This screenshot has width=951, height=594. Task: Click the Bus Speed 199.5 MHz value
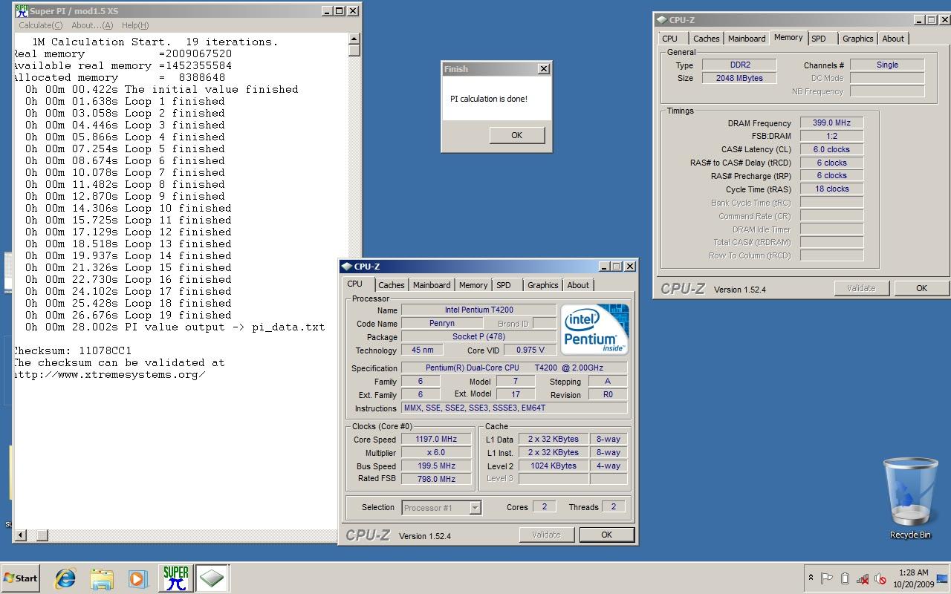(x=436, y=466)
